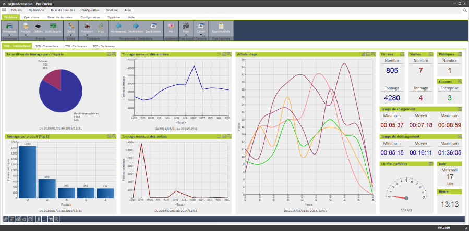Click the Listes de prix icon
This screenshot has height=231, width=469.
52,27
